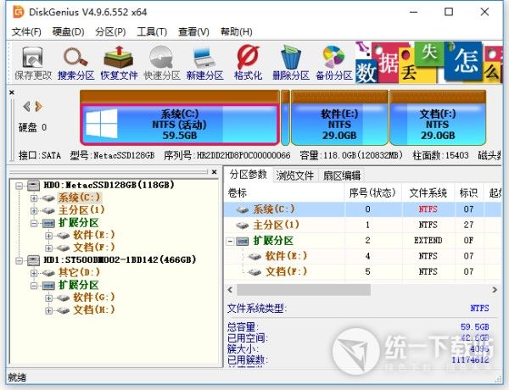Screen dimensions: 509x390
Task: Select the 文档(F:) partition block in disk map
Action: pyautogui.click(x=438, y=118)
